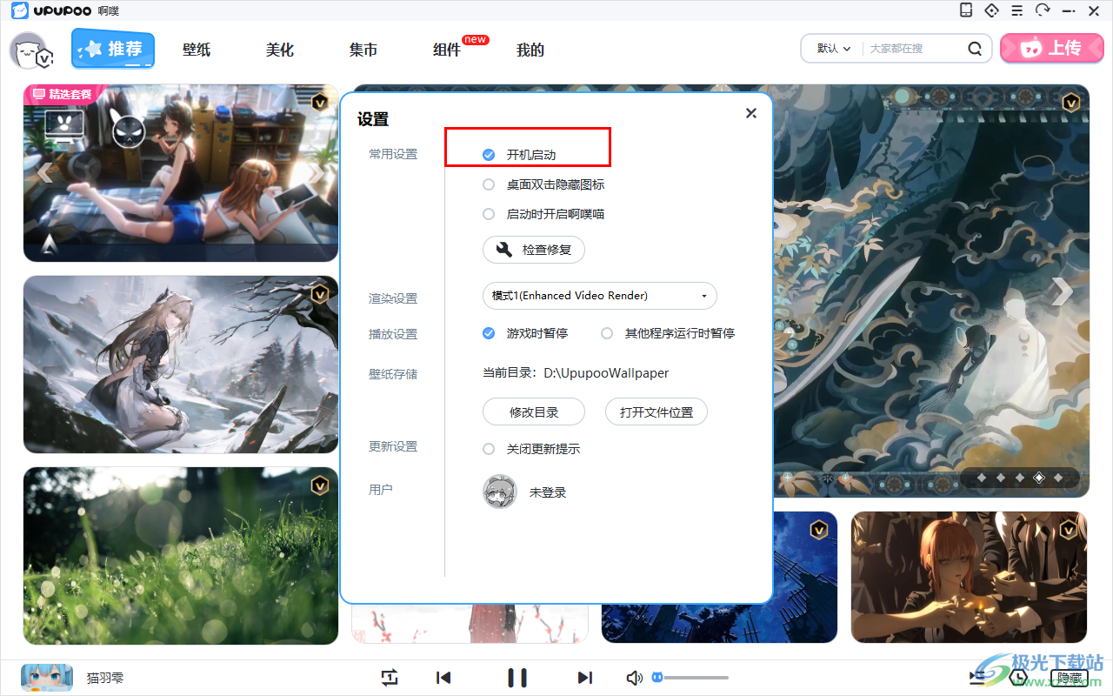
Task: Pause wallpaper playback
Action: [x=517, y=678]
